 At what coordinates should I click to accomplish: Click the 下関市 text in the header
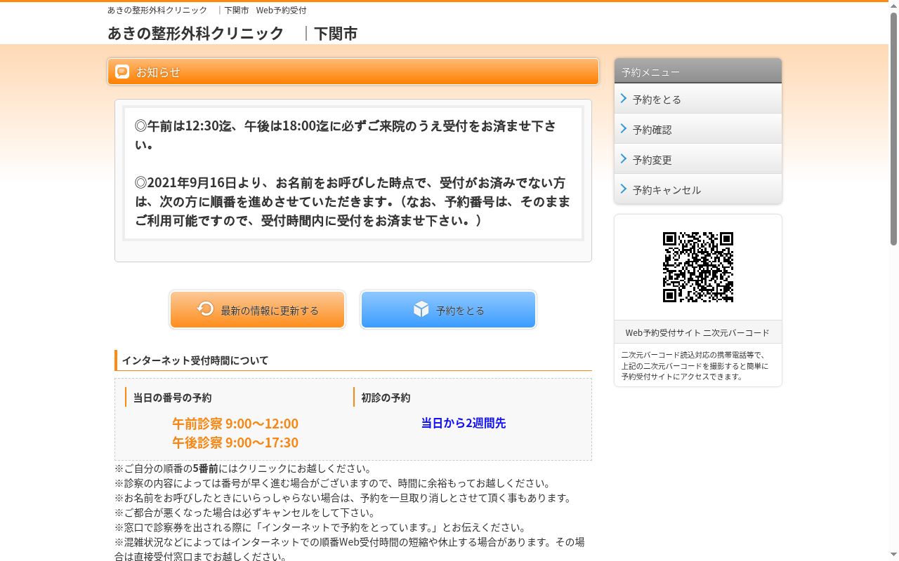coord(336,33)
